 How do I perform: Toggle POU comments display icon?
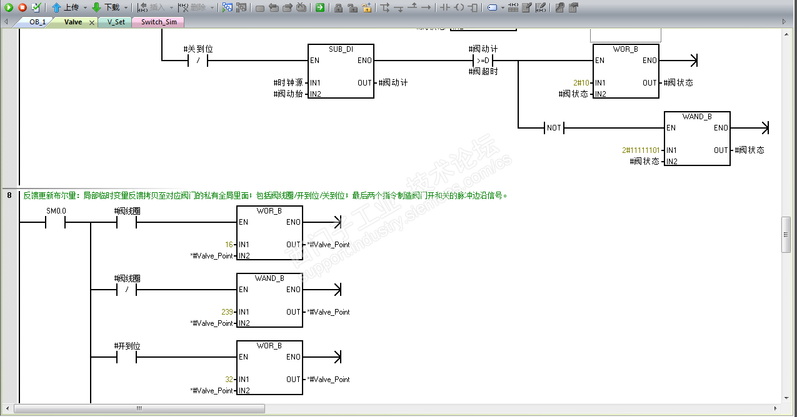527,7
